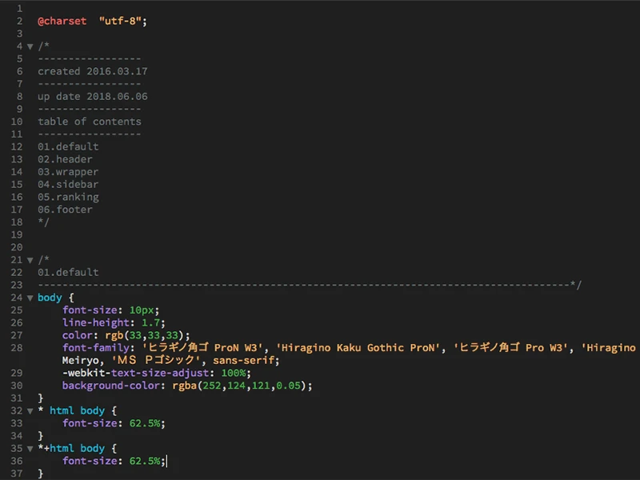This screenshot has height=480, width=640.
Task: Click 'table of contents' comment line
Action: click(x=90, y=122)
